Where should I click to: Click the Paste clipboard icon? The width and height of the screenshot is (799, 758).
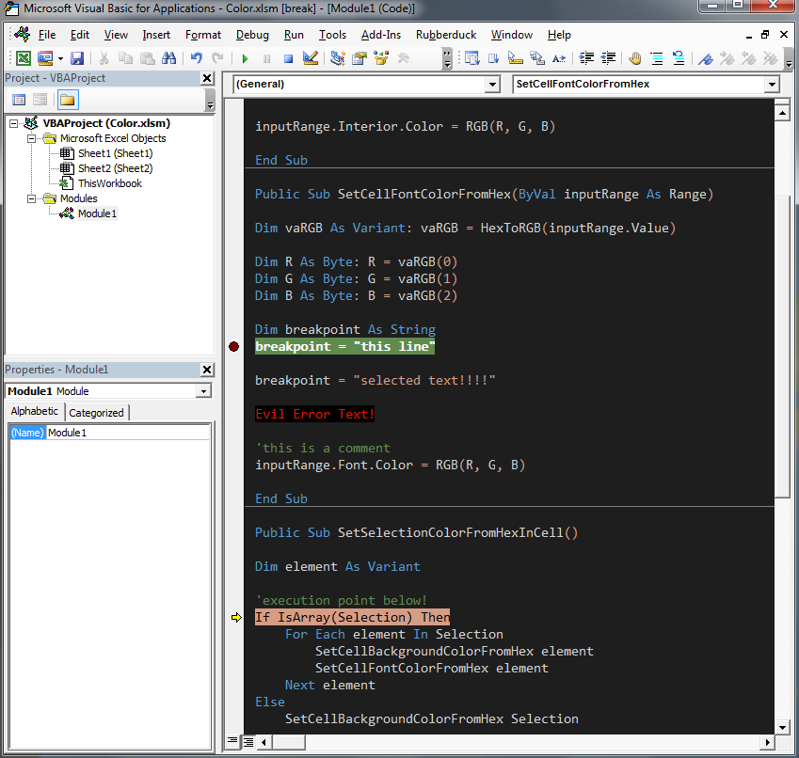coord(147,58)
